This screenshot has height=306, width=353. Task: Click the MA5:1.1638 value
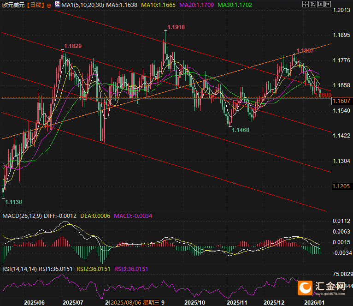(122, 5)
